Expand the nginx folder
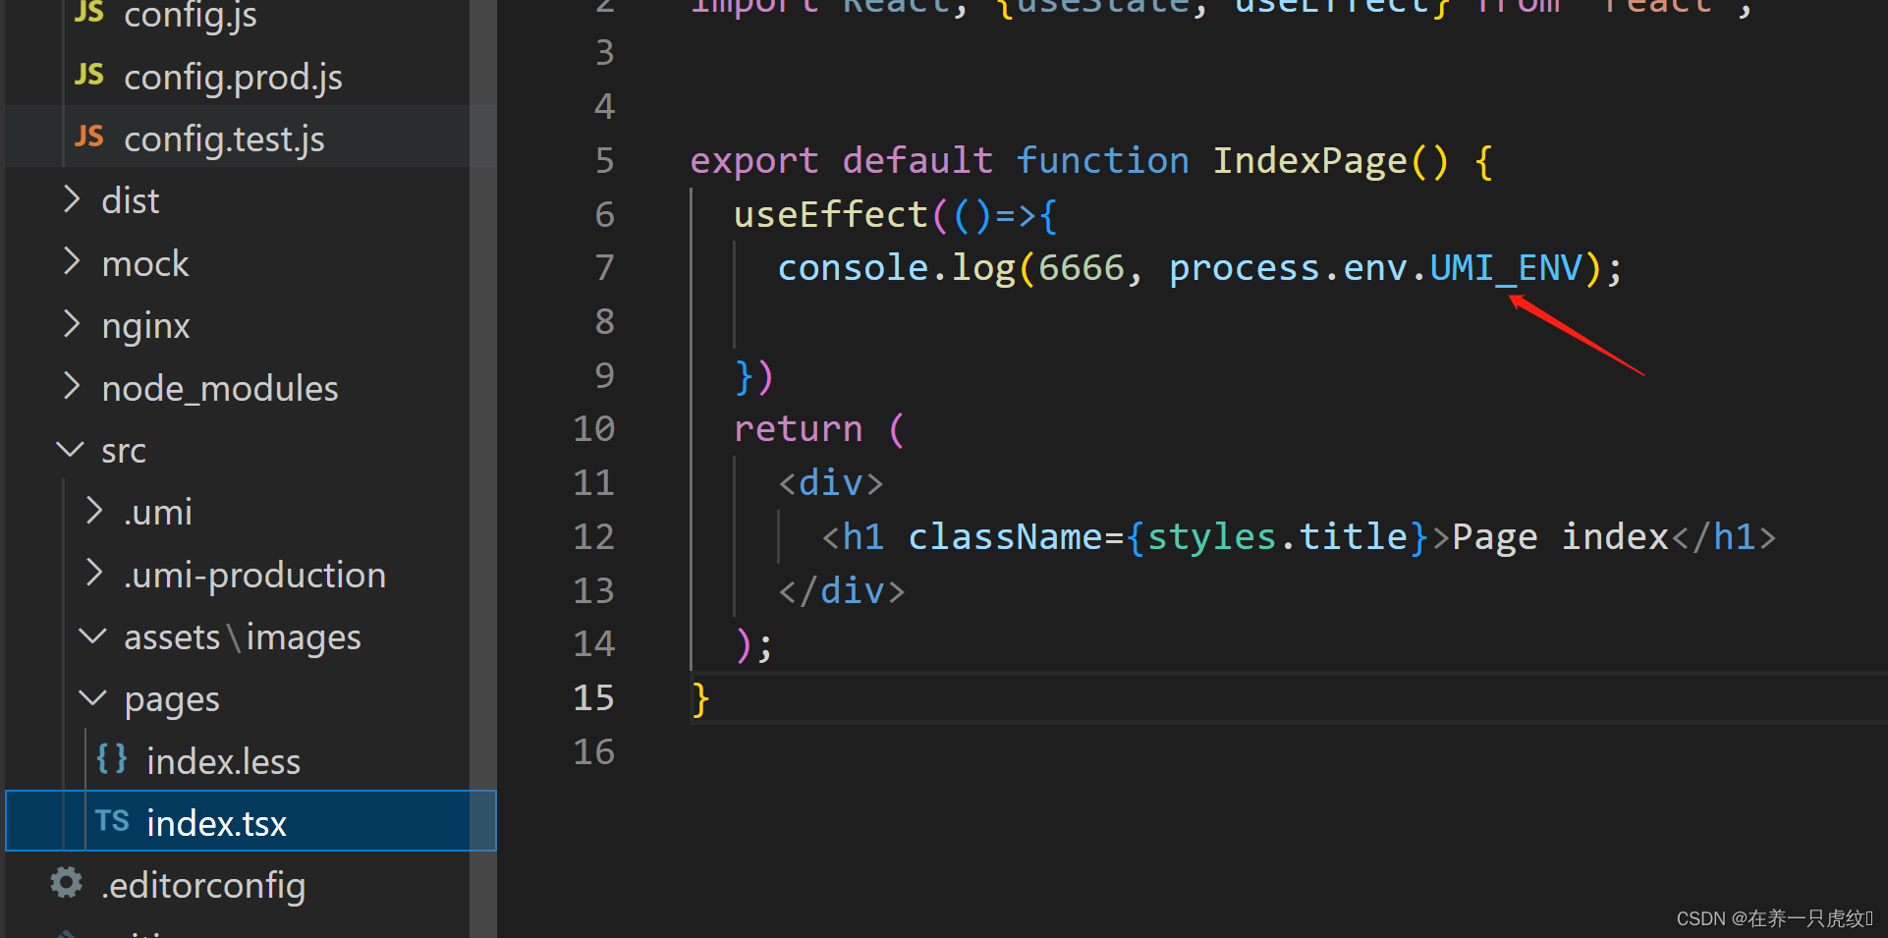This screenshot has height=938, width=1888. click(x=70, y=324)
